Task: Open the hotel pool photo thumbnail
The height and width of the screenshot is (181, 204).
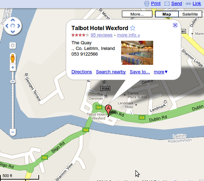Action: point(137,53)
